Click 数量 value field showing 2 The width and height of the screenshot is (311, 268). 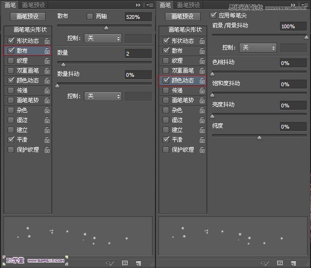coord(138,54)
